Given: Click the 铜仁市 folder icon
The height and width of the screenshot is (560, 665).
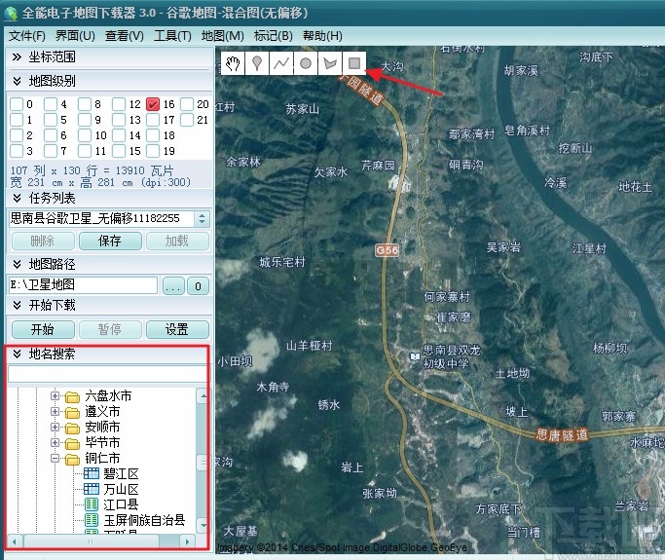Looking at the screenshot, I should click(x=72, y=459).
